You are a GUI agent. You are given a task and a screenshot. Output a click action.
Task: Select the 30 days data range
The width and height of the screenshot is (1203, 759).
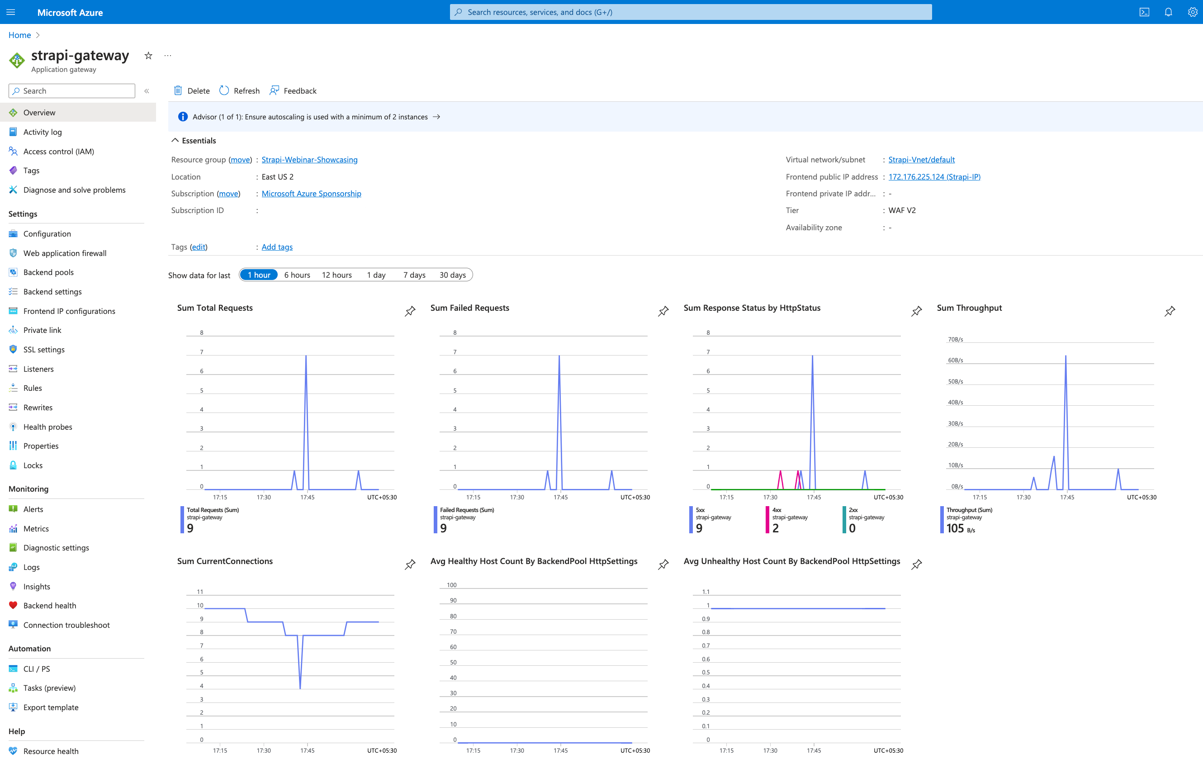[452, 274]
